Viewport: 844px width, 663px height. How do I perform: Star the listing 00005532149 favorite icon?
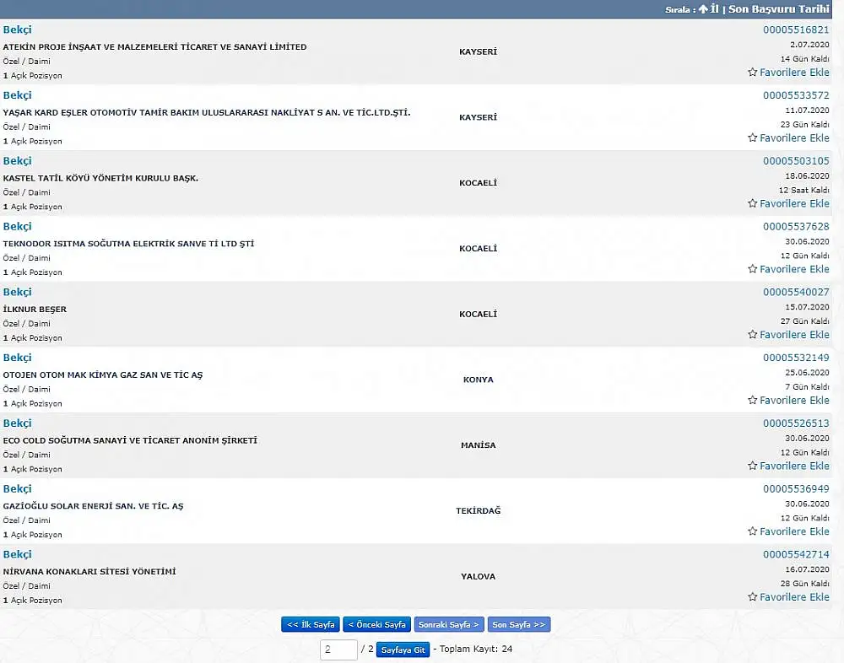[x=753, y=401]
